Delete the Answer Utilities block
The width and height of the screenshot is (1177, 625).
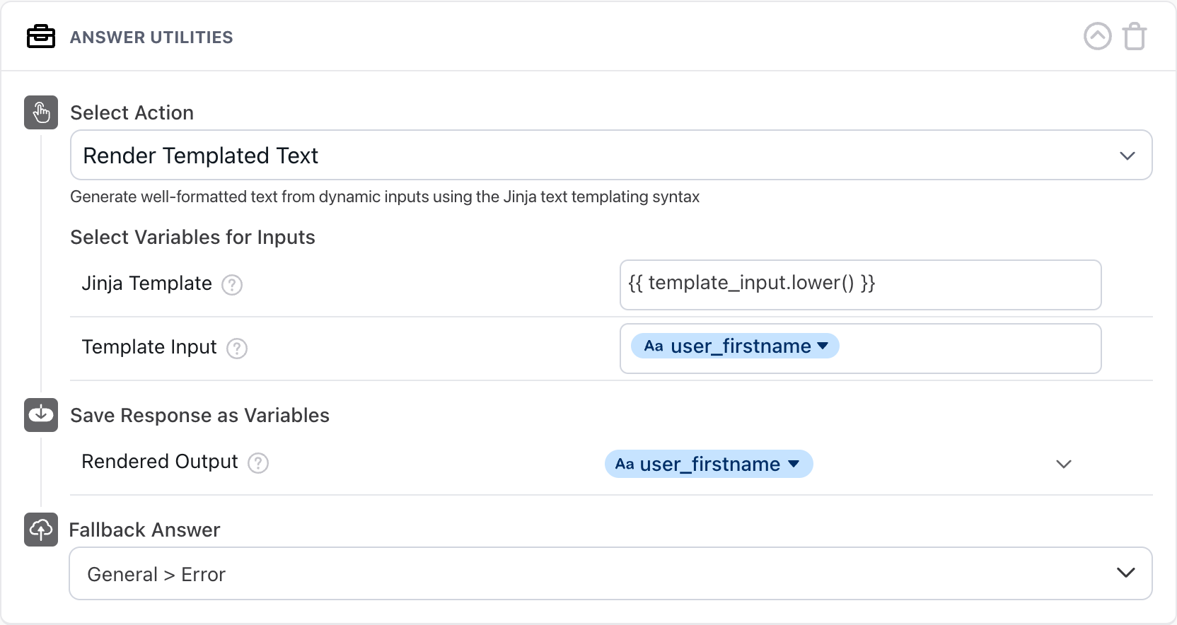tap(1135, 37)
